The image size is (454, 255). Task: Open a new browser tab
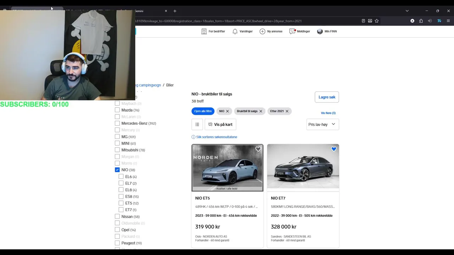point(175,11)
